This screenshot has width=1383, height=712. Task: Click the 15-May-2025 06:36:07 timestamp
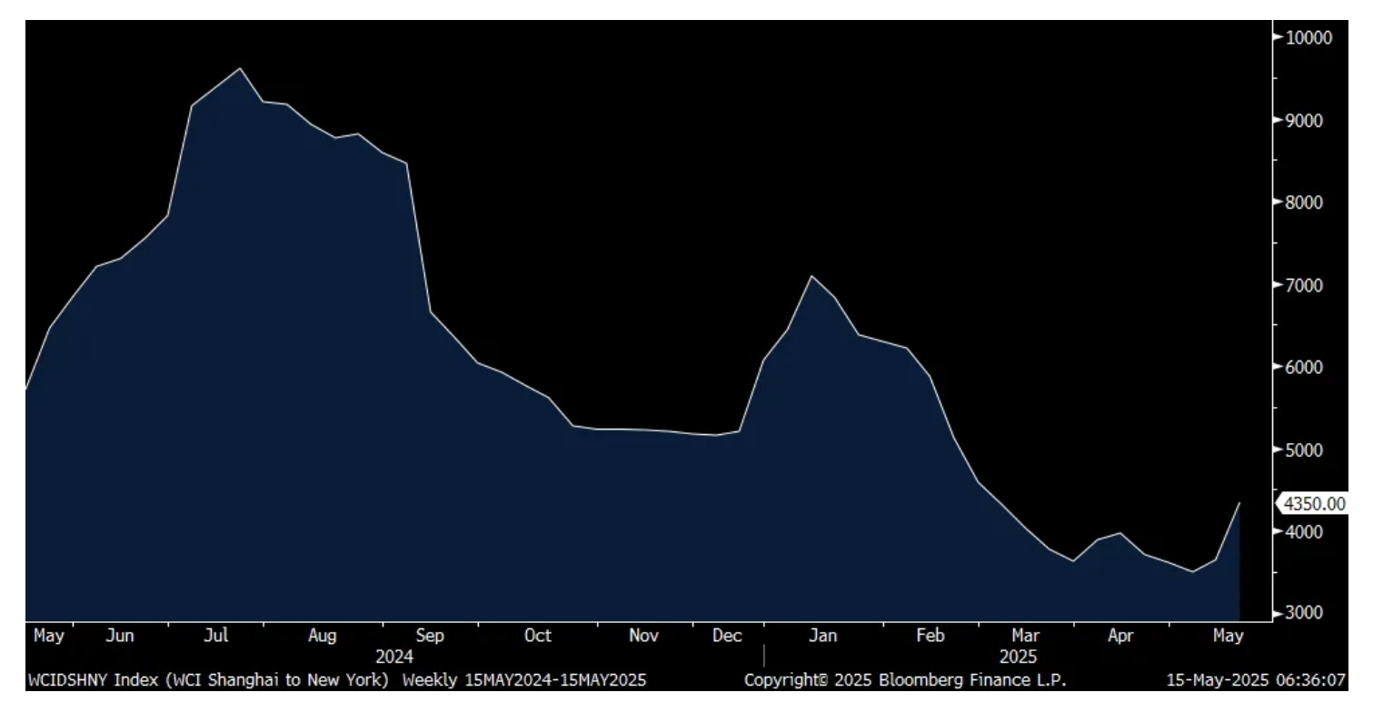(1256, 679)
